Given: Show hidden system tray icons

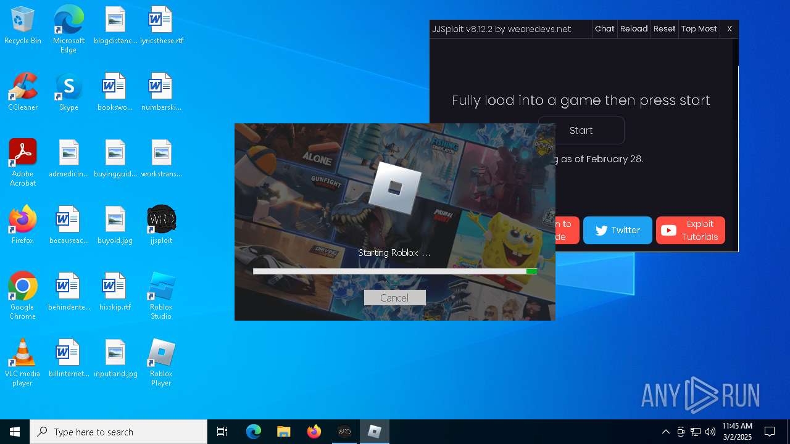Looking at the screenshot, I should [665, 432].
